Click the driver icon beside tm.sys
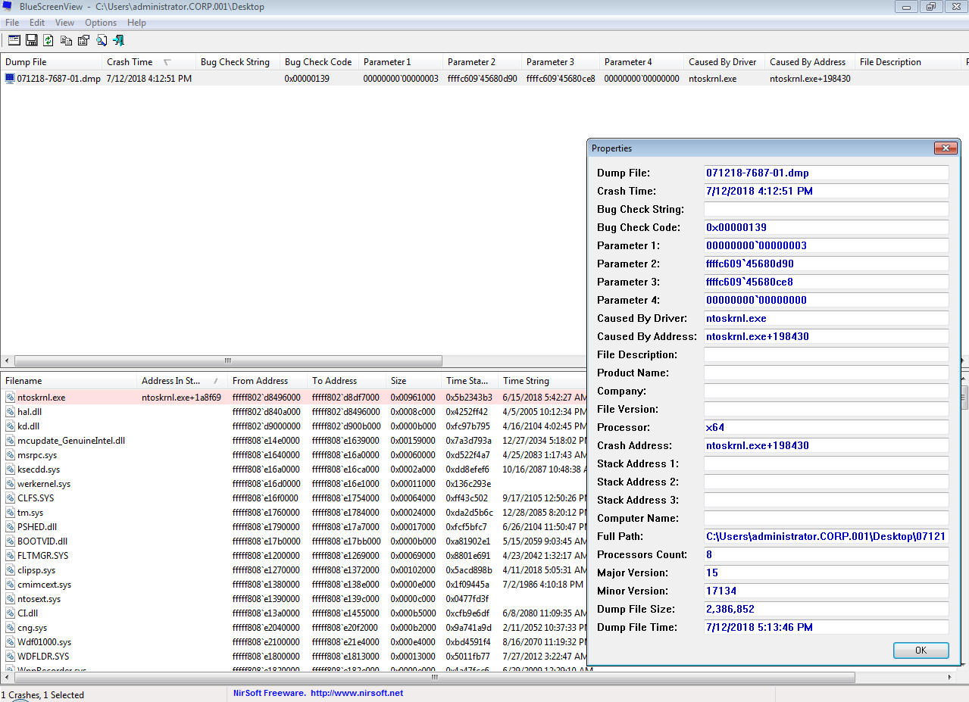 10,513
